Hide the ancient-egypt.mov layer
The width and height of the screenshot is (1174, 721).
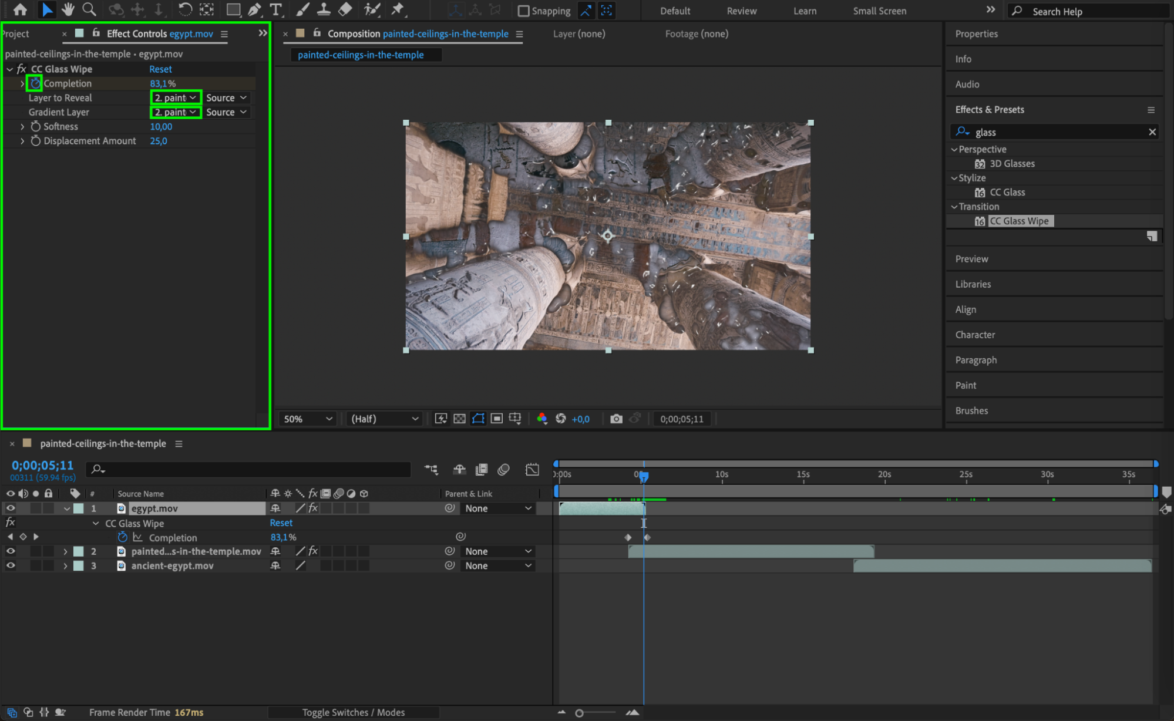pyautogui.click(x=11, y=565)
